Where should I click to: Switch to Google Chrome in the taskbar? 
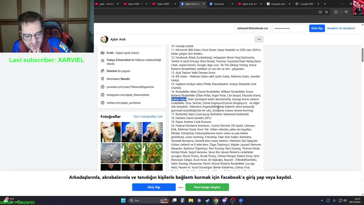click(x=216, y=200)
